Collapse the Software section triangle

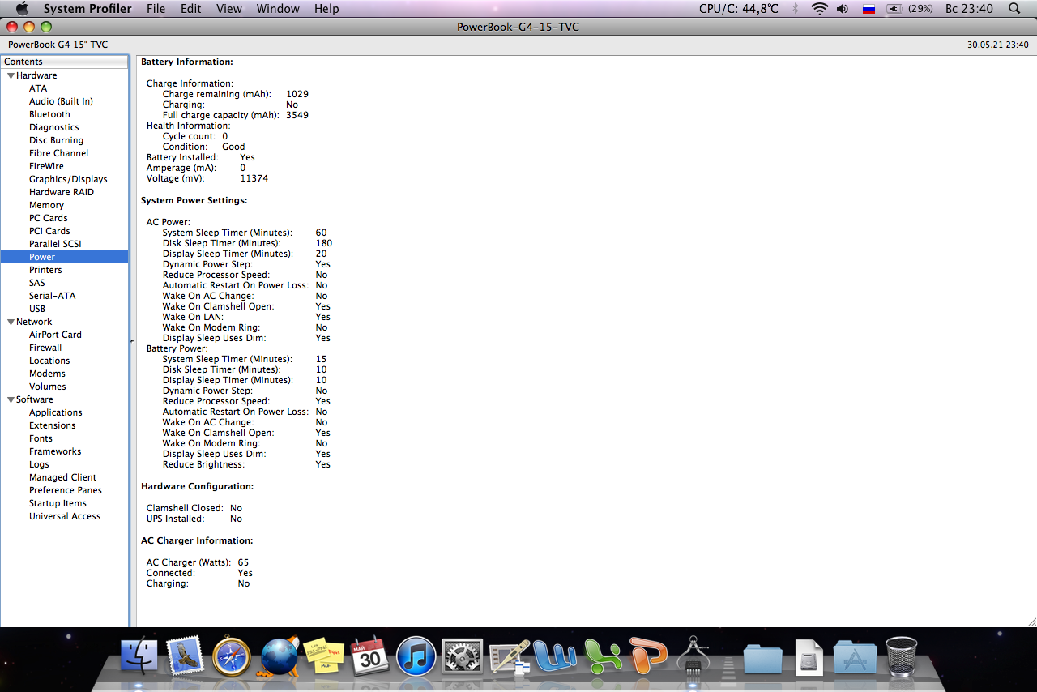coord(11,399)
